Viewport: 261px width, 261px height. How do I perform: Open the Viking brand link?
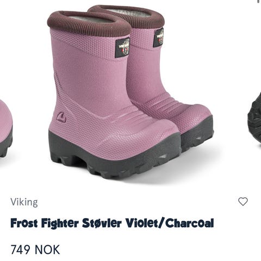[x=24, y=202]
